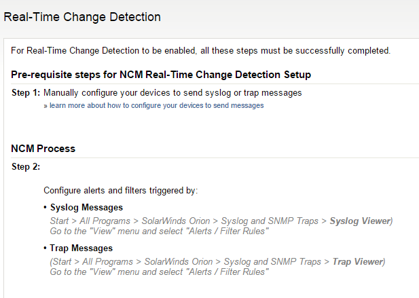419x298 pixels.
Task: Click the Step 2 label
Action: (x=26, y=167)
